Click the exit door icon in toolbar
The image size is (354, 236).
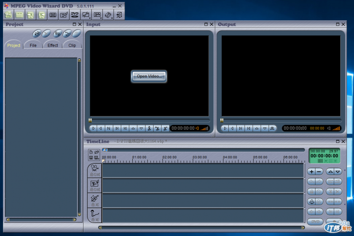coord(119,15)
